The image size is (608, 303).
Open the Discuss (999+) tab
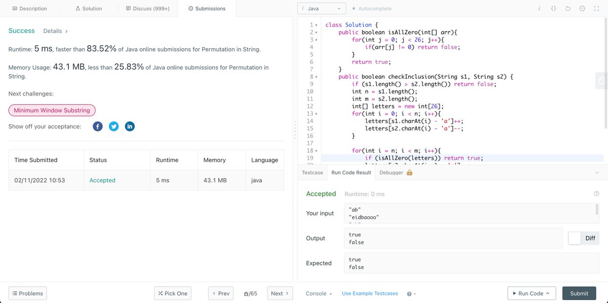coord(148,9)
